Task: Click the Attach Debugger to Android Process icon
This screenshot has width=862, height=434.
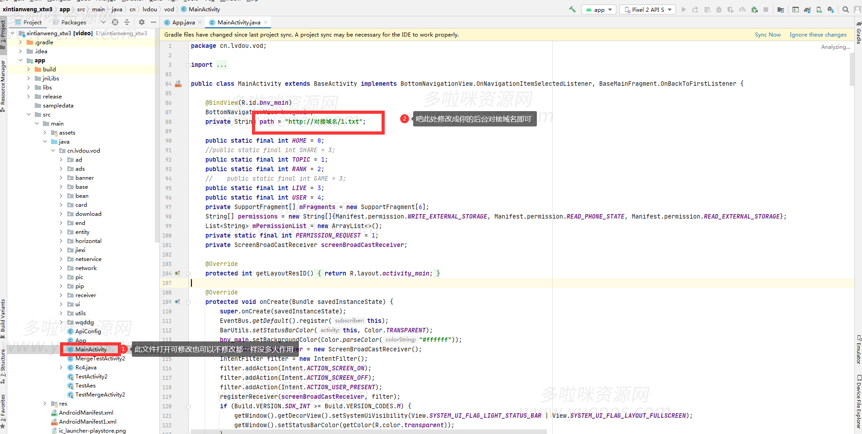Action: coord(754,9)
